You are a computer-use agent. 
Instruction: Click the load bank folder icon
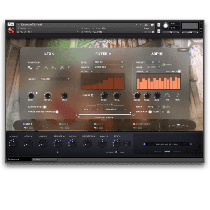point(168,107)
